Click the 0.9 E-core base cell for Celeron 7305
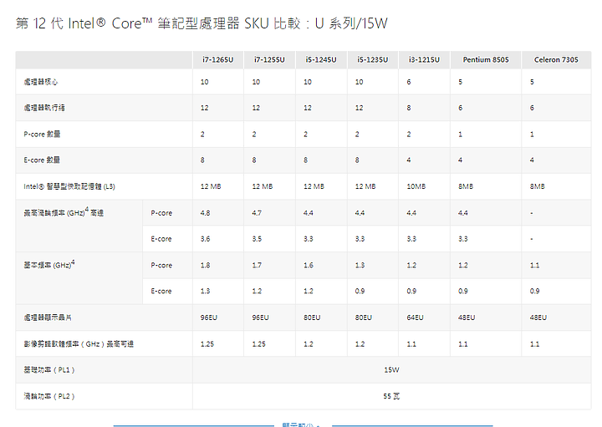 point(535,291)
